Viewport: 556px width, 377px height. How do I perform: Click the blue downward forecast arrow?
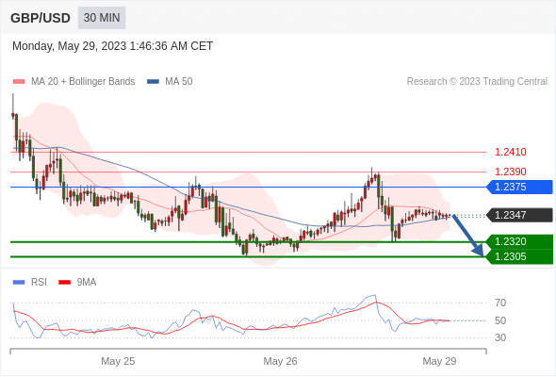(468, 235)
